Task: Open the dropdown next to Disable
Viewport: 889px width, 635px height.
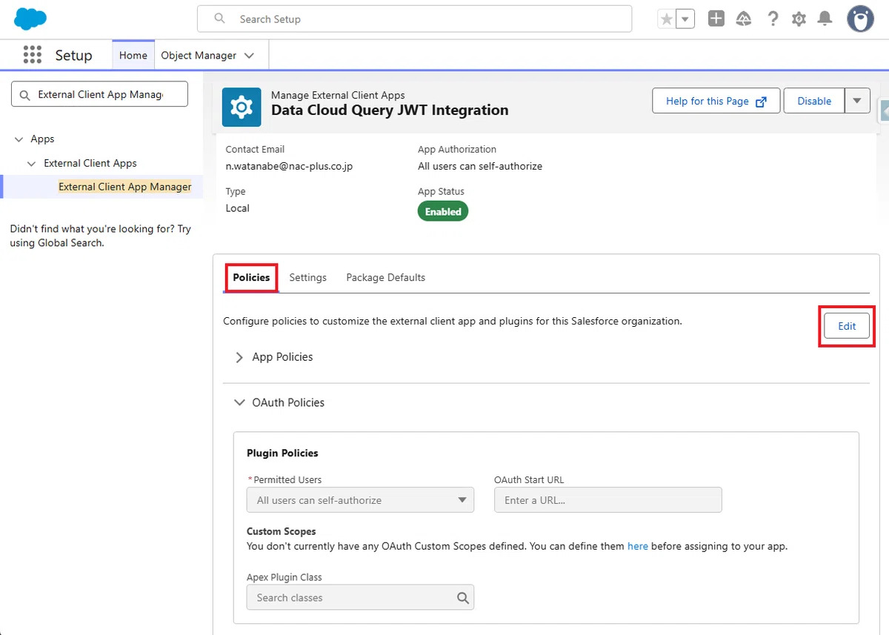Action: (x=857, y=101)
